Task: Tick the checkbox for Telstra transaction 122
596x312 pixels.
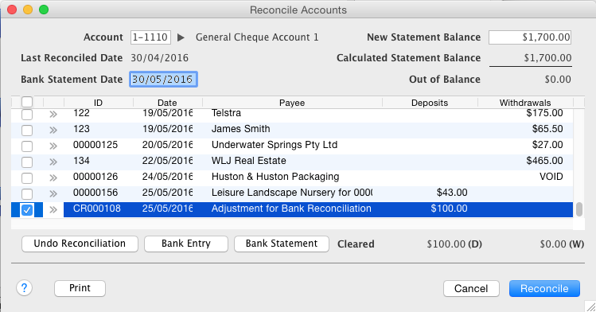Action: (27, 114)
